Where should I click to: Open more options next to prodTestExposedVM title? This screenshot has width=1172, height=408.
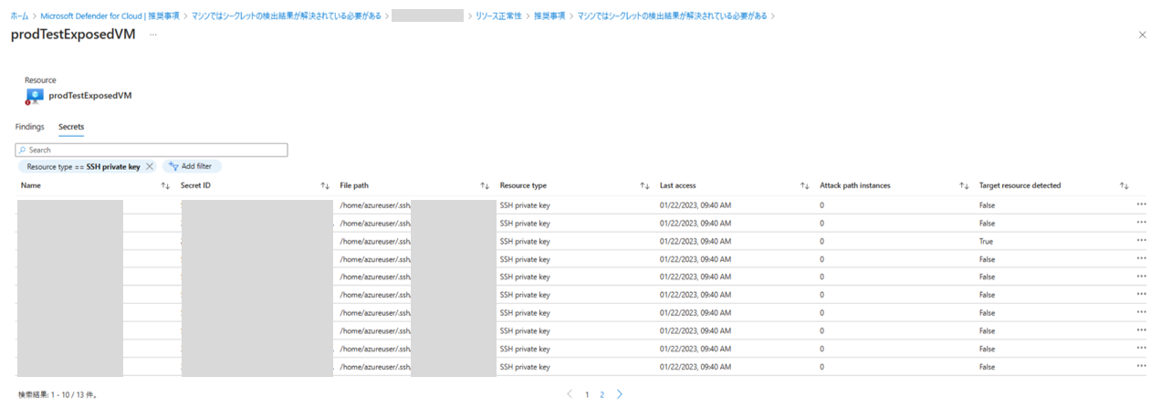tap(153, 34)
